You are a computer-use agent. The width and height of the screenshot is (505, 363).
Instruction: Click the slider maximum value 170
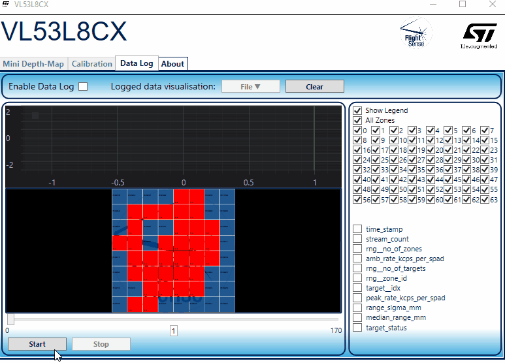click(x=336, y=330)
